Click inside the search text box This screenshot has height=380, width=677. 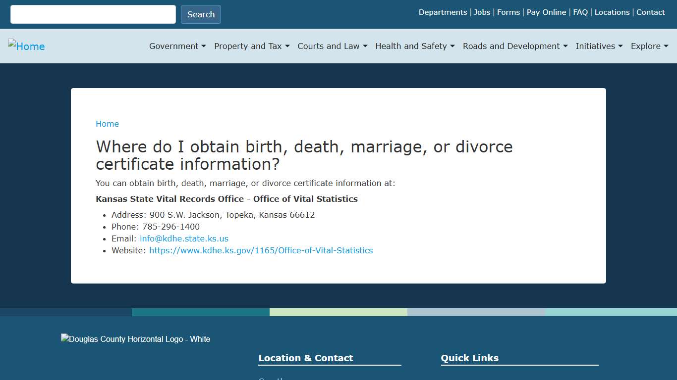(x=93, y=14)
